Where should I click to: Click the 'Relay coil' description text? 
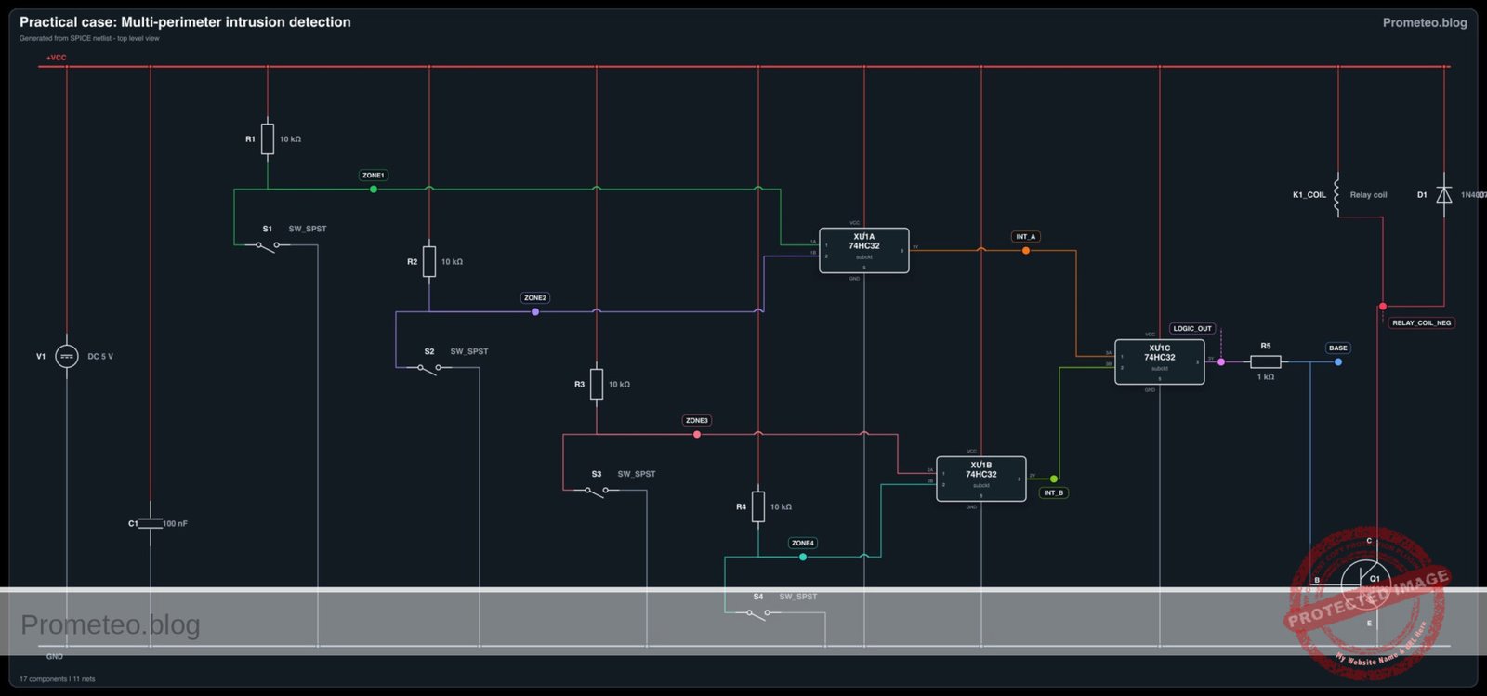tap(1368, 195)
